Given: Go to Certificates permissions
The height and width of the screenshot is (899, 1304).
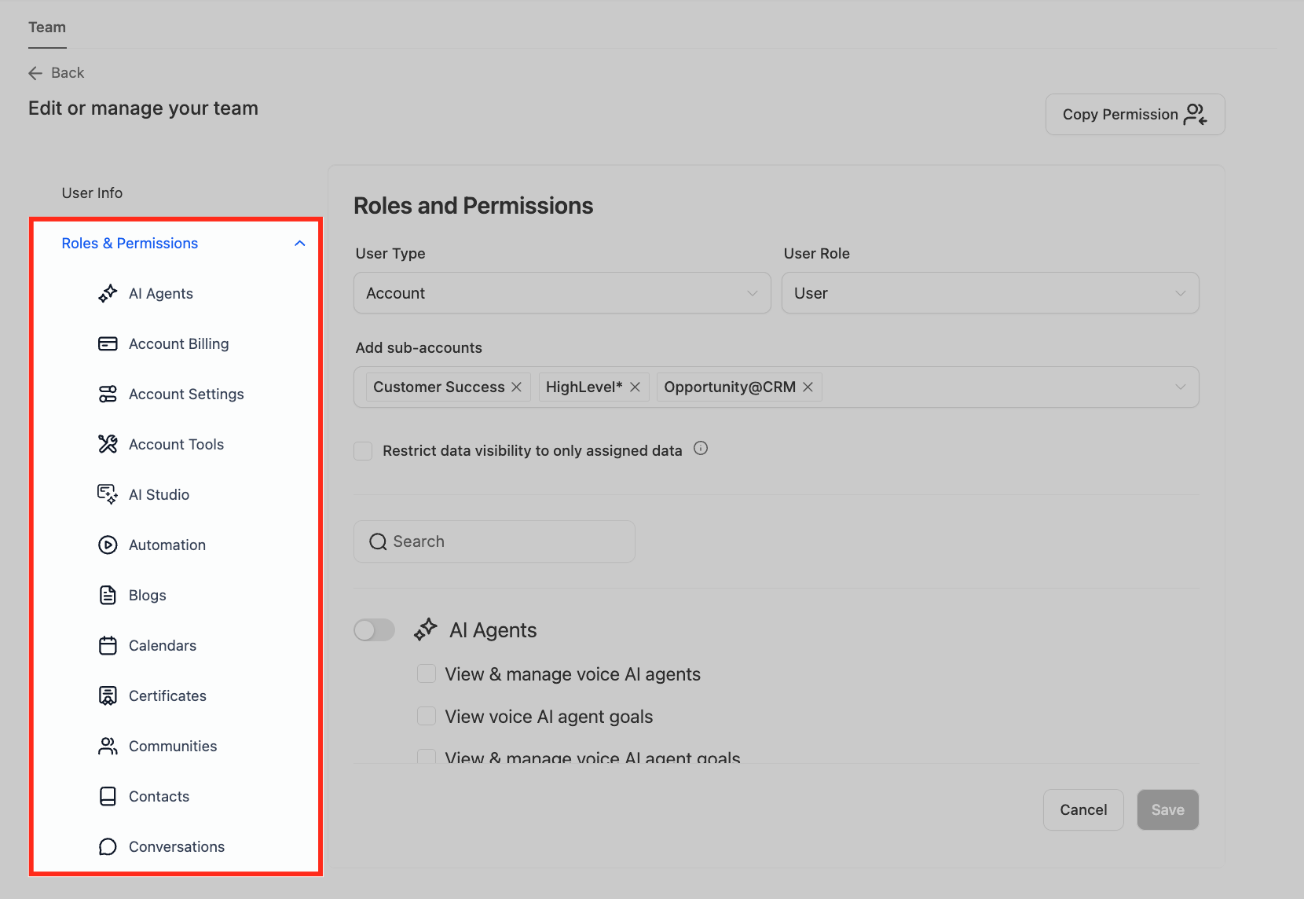Looking at the screenshot, I should click(167, 695).
